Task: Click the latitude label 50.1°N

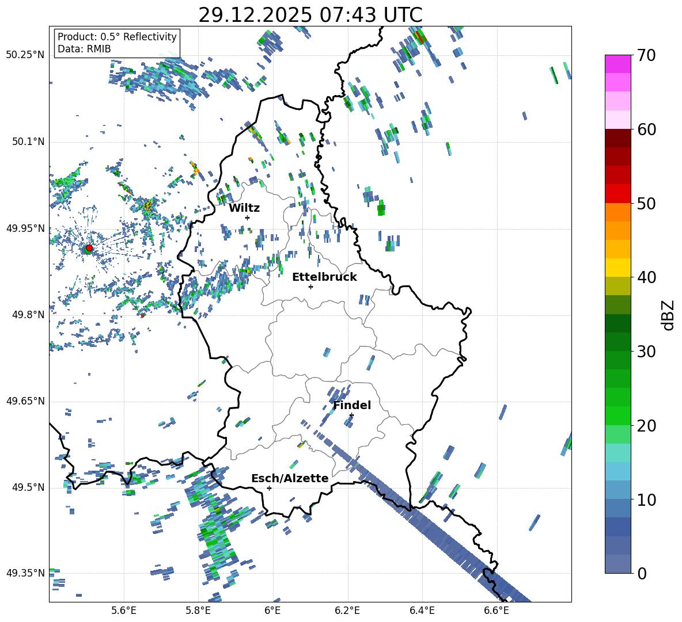Action: (28, 142)
